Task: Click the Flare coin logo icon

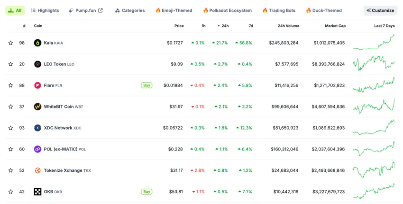Action: (37, 86)
